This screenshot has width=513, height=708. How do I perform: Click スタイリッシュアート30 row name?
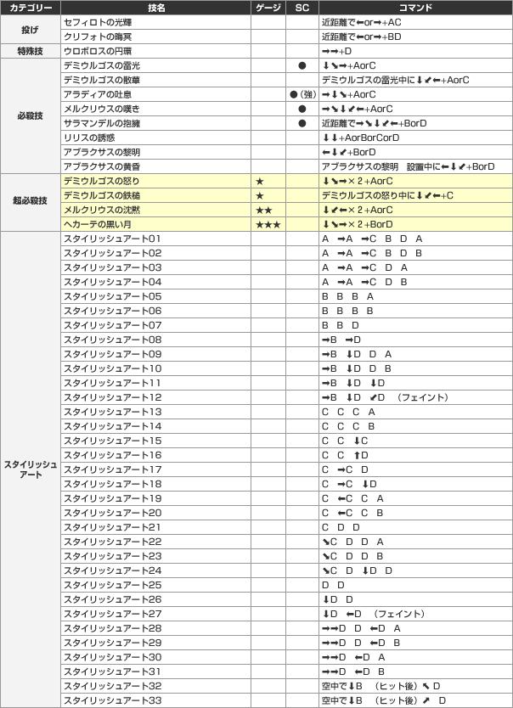(x=112, y=657)
